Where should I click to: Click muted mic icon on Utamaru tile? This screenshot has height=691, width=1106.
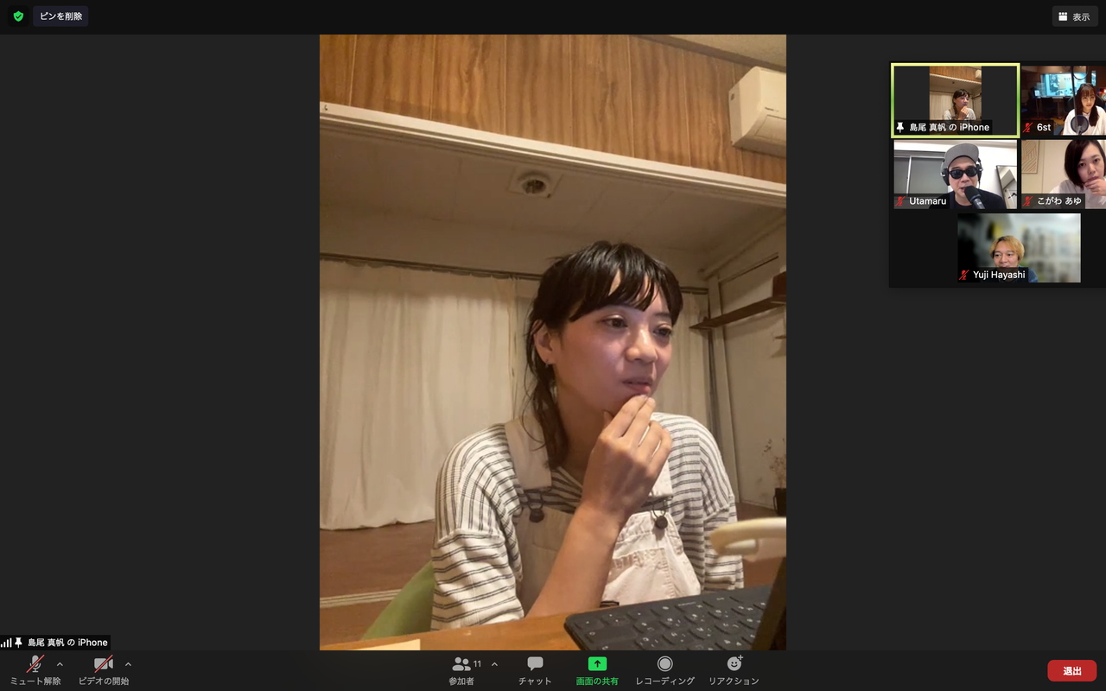(902, 201)
